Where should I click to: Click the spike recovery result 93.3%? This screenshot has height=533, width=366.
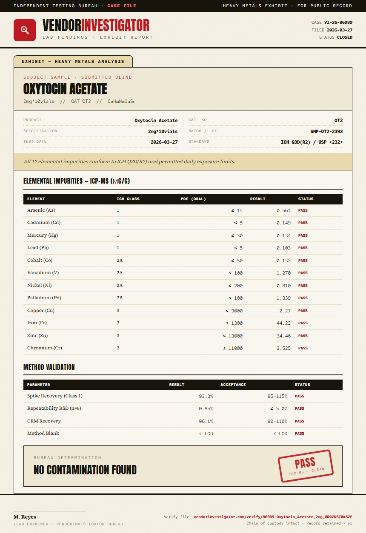pyautogui.click(x=206, y=396)
